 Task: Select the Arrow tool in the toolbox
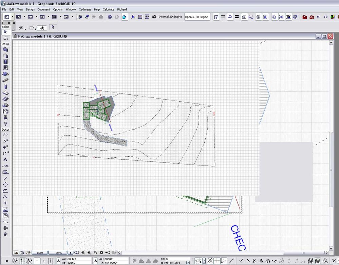click(x=5, y=32)
